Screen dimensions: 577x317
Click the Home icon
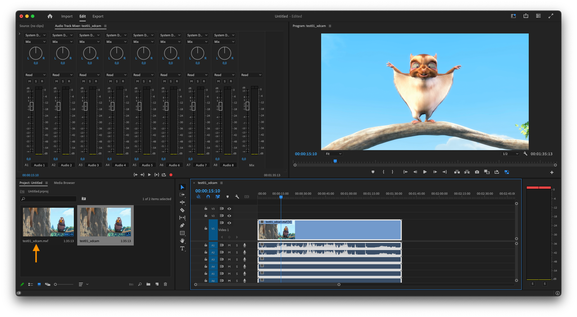tap(50, 16)
